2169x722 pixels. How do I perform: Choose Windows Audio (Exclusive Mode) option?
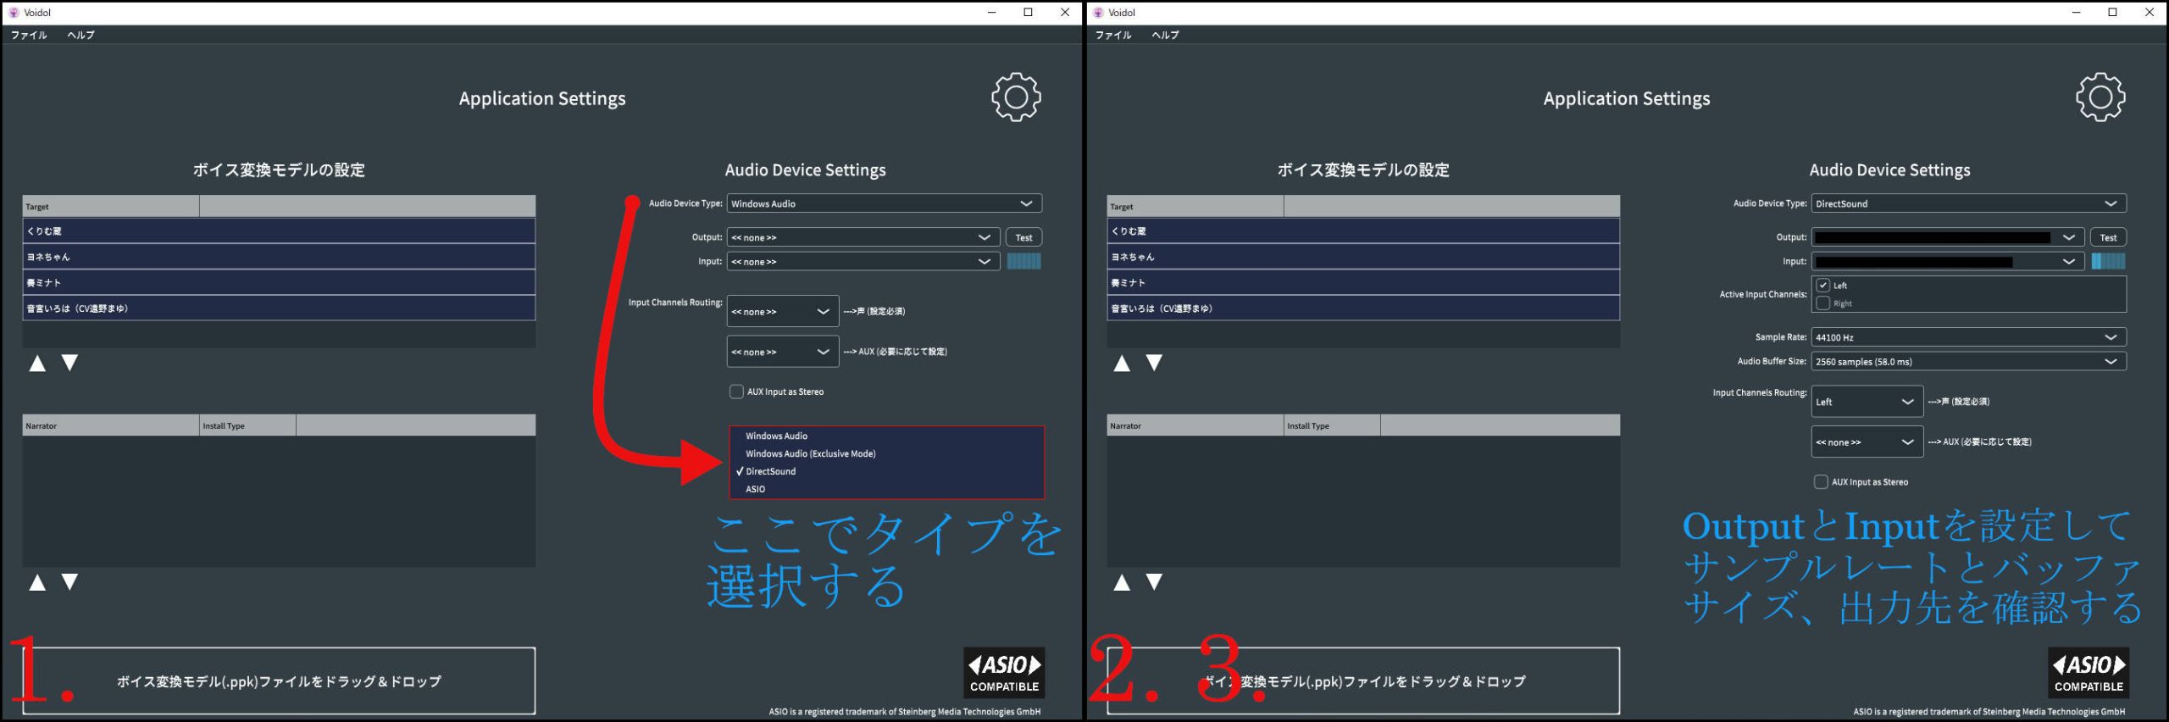coord(887,453)
